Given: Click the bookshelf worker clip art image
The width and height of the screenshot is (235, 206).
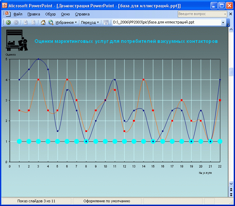Looking at the screenshot, I should pos(17,40).
